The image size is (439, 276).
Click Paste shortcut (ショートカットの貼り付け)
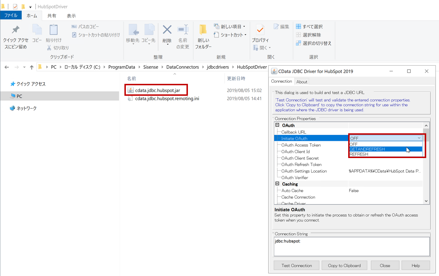96,35
